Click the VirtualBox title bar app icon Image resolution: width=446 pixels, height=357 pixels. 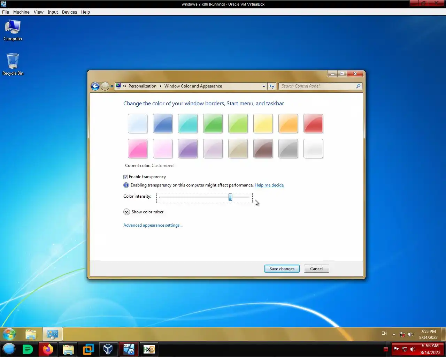click(3, 4)
